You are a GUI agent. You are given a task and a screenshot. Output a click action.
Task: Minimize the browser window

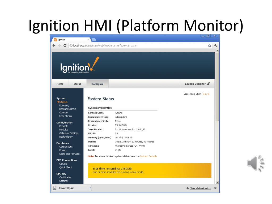coord(203,36)
